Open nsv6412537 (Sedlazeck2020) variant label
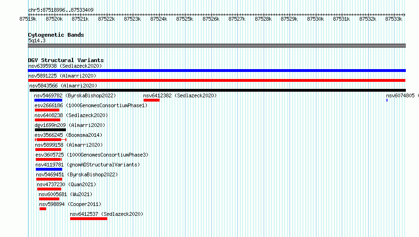419x237 pixels. point(106,214)
